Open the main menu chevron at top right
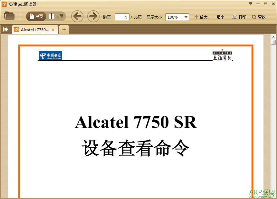Viewport: 277px width, 199px height. click(x=251, y=4)
